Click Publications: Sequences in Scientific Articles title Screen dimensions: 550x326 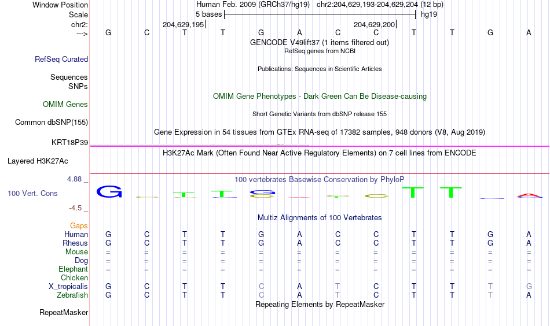click(x=320, y=69)
